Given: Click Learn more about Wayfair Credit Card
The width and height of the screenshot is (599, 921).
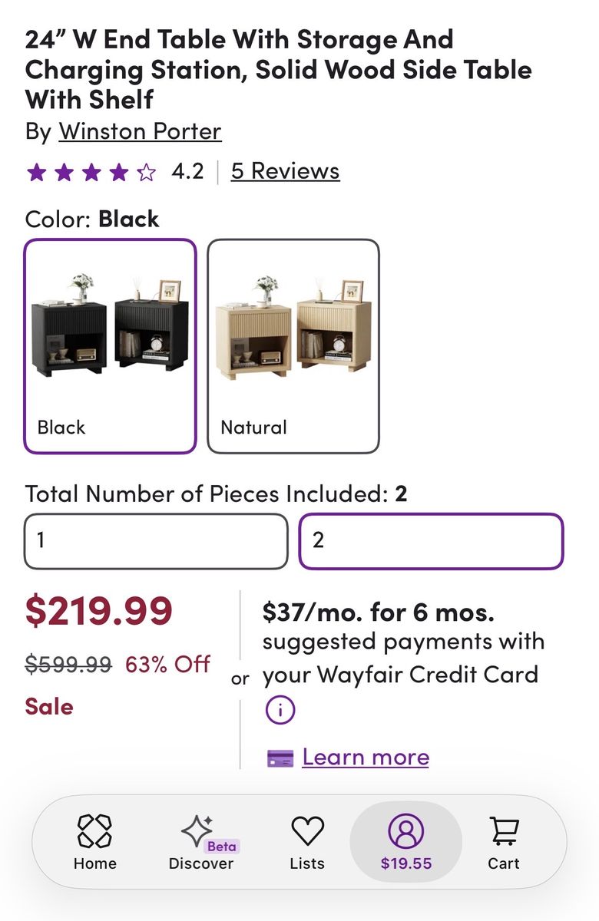Looking at the screenshot, I should [x=366, y=757].
